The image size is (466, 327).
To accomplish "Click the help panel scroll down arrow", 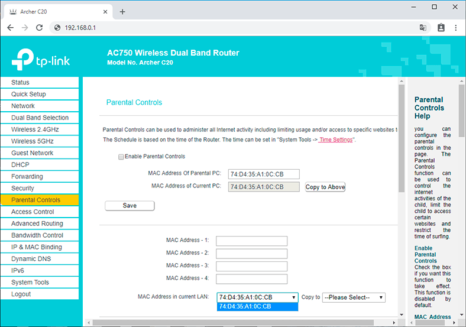I will pos(461,315).
